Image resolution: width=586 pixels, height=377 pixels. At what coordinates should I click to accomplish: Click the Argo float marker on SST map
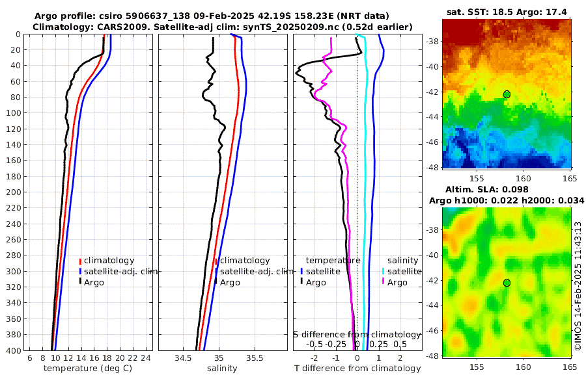tap(507, 94)
